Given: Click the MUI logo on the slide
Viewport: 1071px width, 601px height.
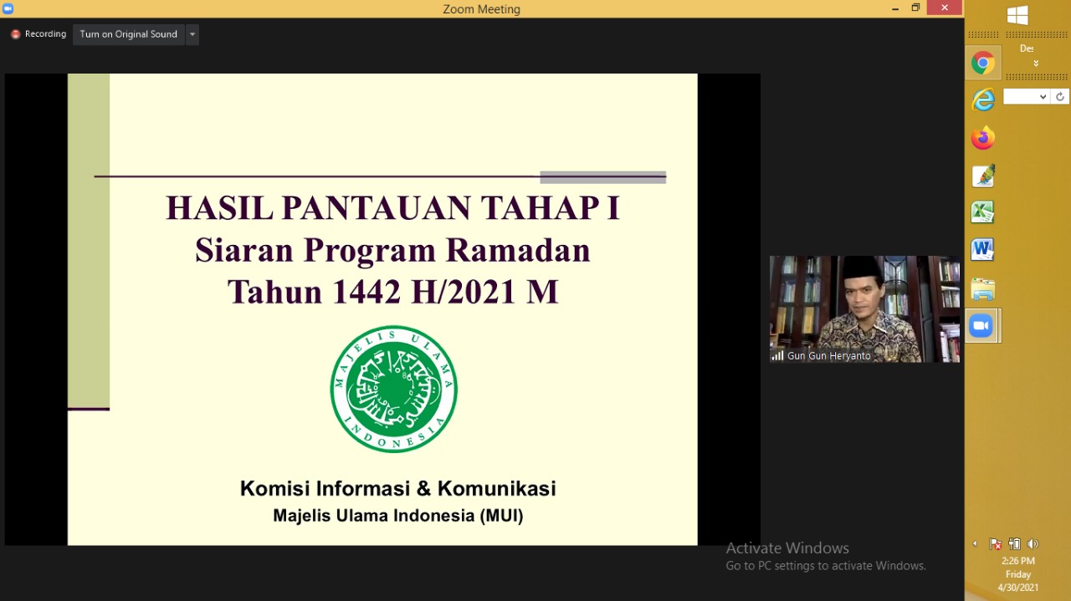Looking at the screenshot, I should point(393,390).
